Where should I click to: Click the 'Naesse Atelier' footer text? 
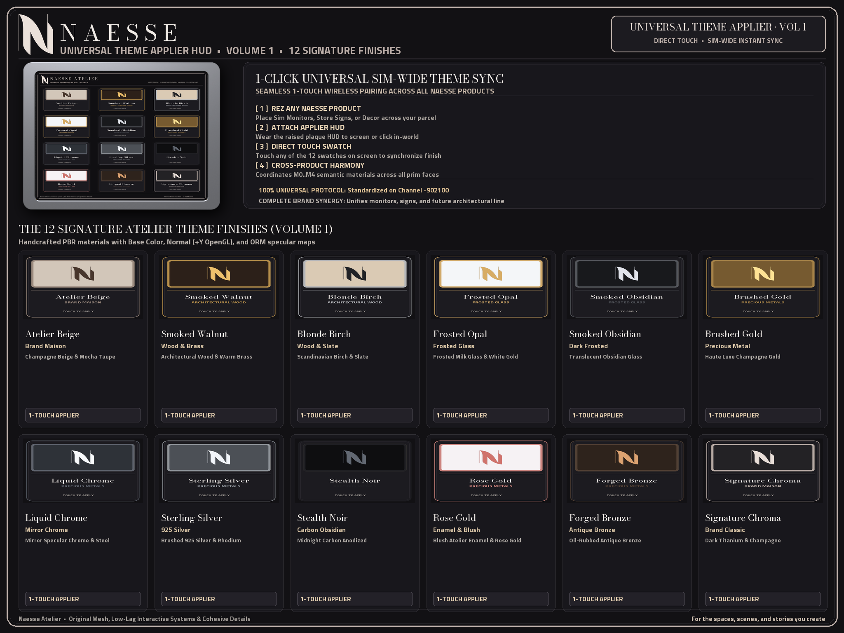[40, 619]
